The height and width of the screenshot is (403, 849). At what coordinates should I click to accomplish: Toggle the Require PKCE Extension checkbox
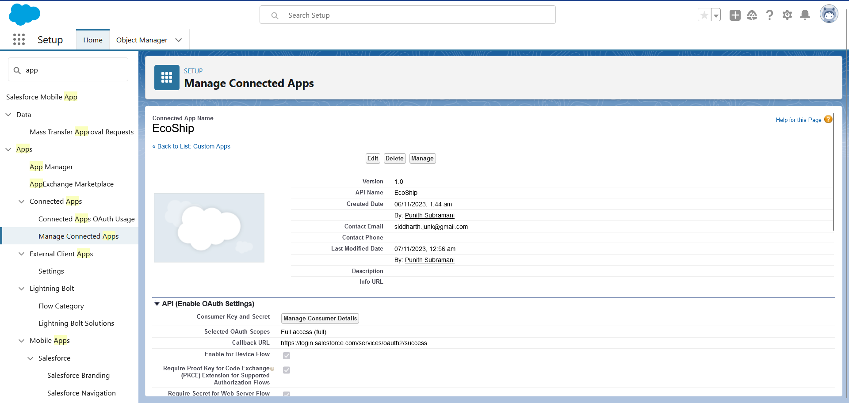(287, 370)
